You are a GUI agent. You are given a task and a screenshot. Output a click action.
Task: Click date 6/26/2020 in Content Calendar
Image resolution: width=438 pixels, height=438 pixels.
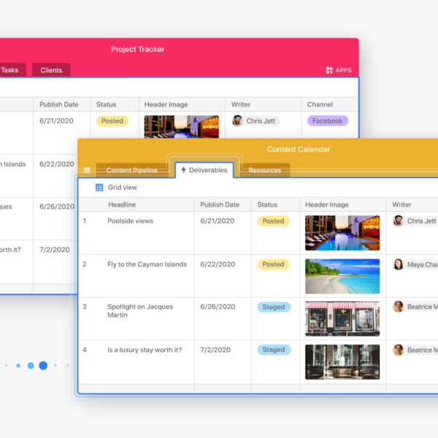coord(218,307)
